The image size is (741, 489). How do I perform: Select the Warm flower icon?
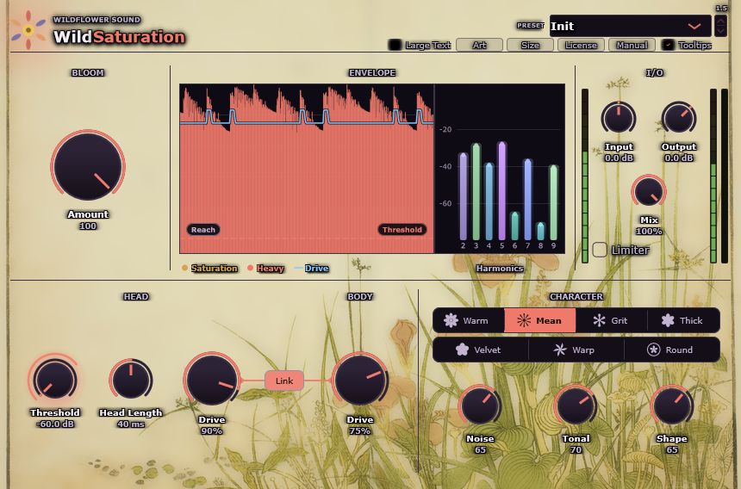(451, 320)
